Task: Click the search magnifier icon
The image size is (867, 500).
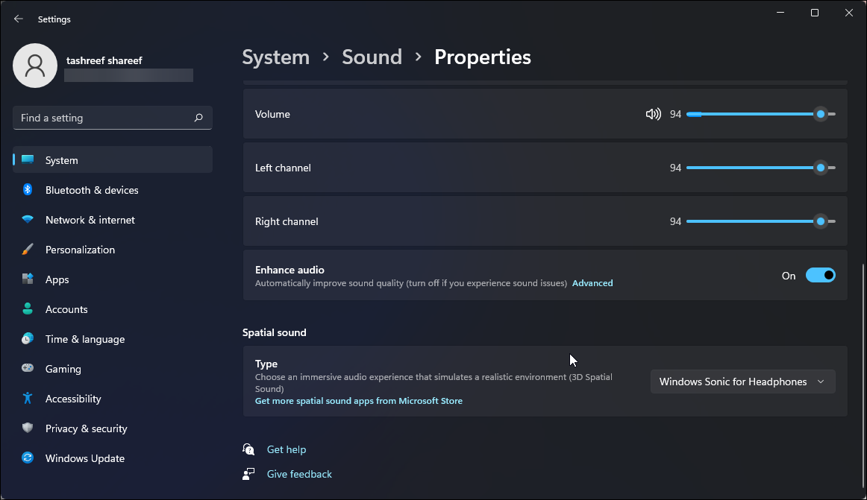Action: (198, 118)
